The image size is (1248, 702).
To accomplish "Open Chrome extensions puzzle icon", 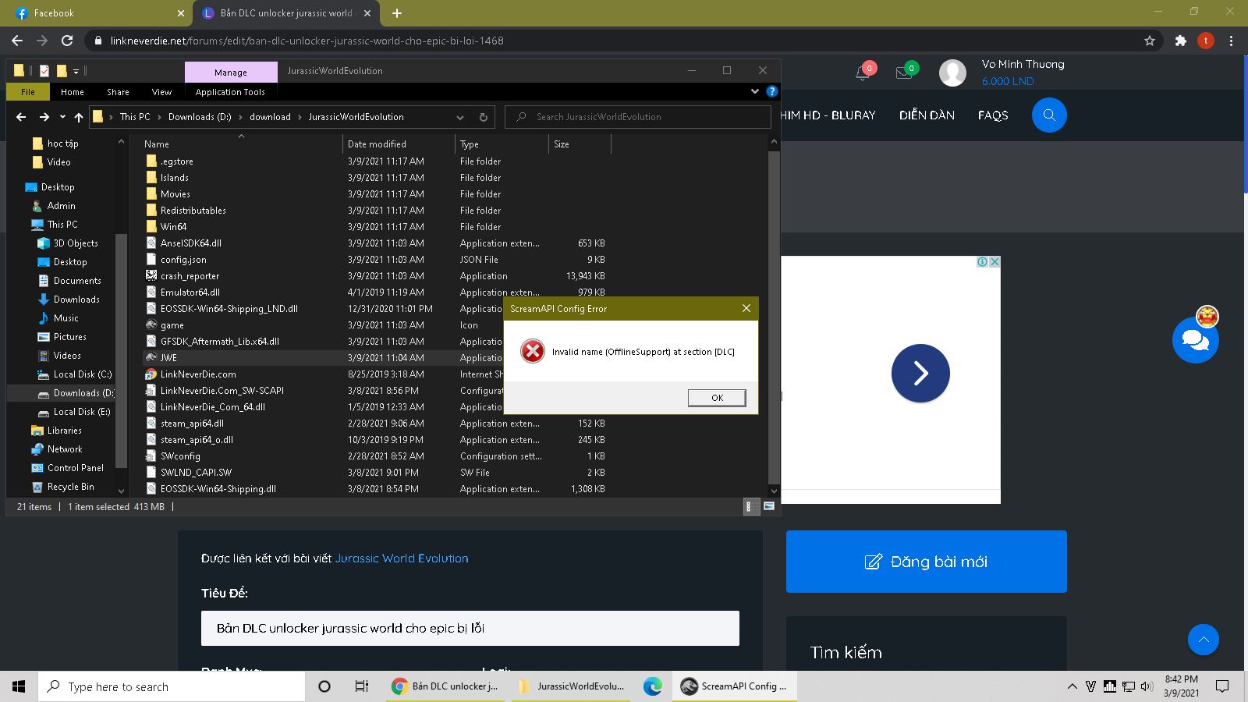I will (x=1180, y=41).
